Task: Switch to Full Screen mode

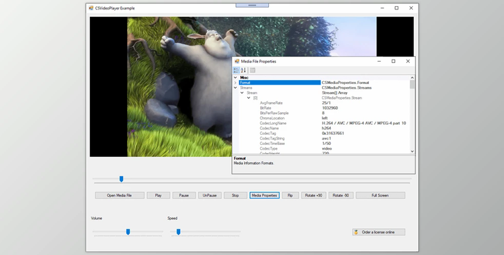Action: point(380,195)
